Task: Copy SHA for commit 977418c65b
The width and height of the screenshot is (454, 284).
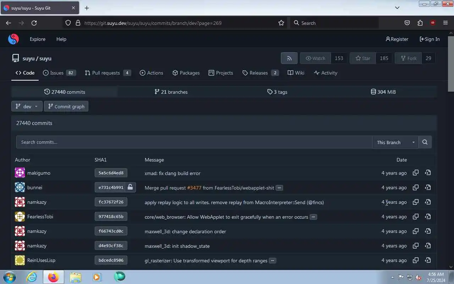Action: (x=416, y=217)
